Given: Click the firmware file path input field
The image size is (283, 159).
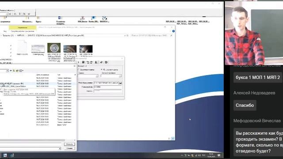Looking at the screenshot, I should [106, 83].
